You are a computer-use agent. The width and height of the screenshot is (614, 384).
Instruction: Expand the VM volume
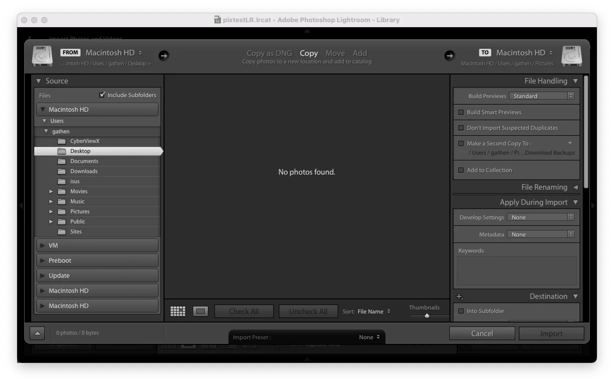click(x=43, y=246)
